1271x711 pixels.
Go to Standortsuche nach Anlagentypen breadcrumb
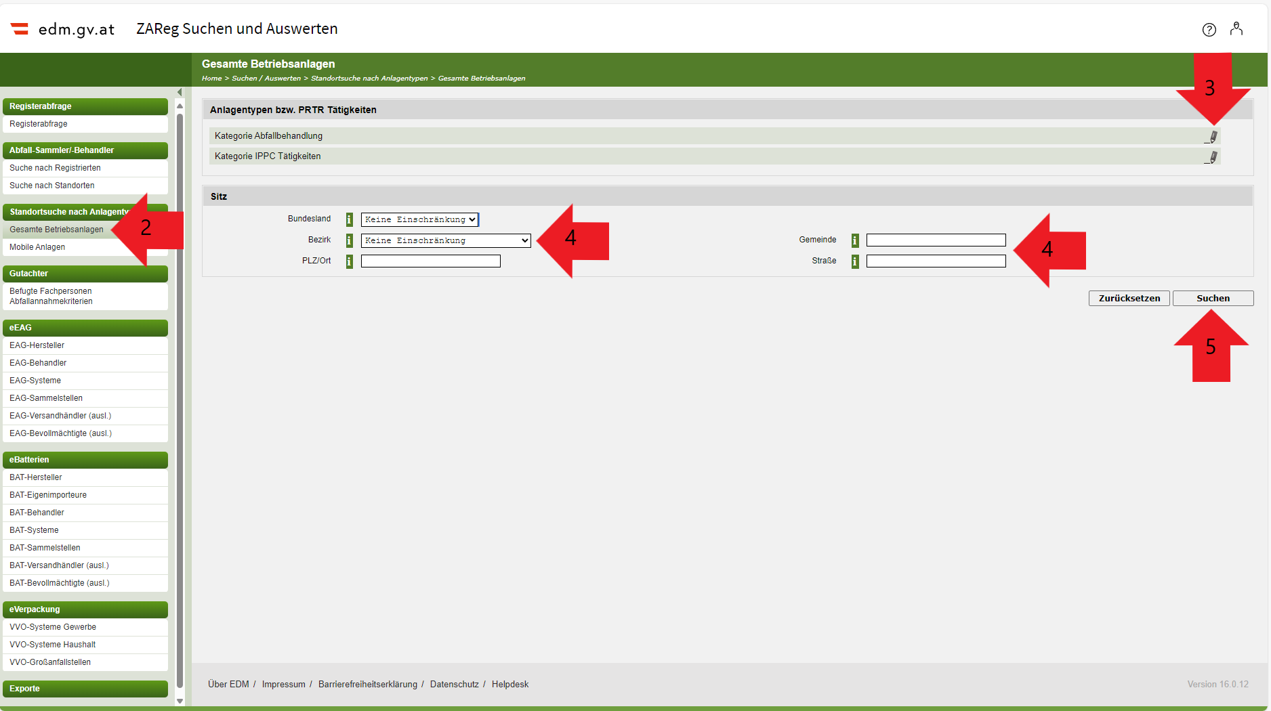point(369,79)
